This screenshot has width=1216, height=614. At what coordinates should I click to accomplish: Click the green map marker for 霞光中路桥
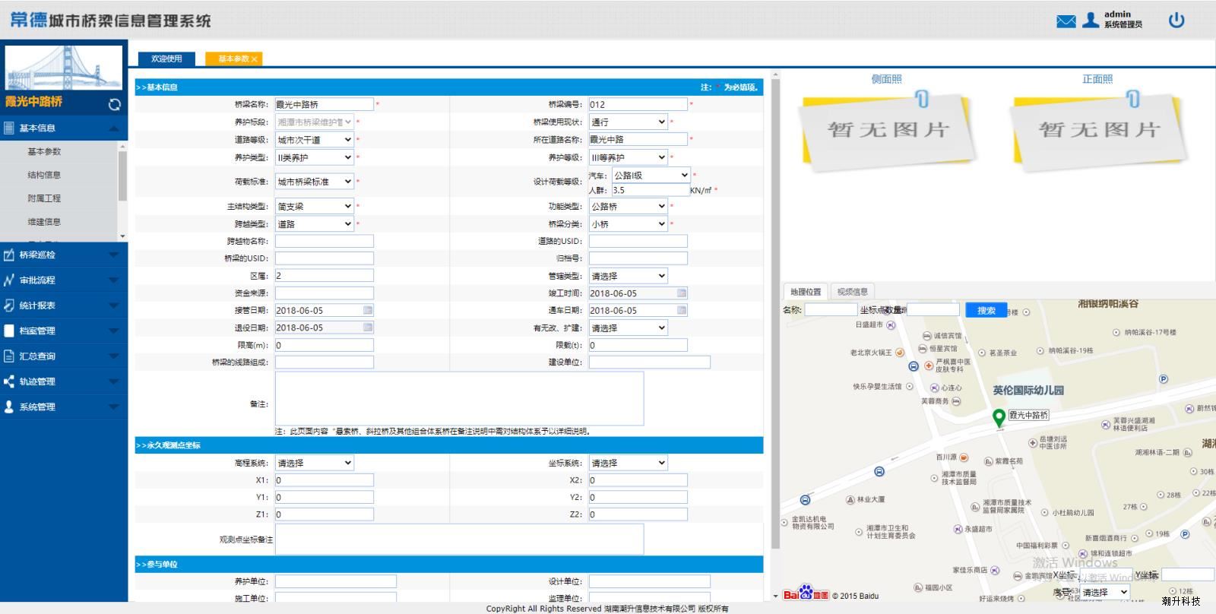pos(999,417)
